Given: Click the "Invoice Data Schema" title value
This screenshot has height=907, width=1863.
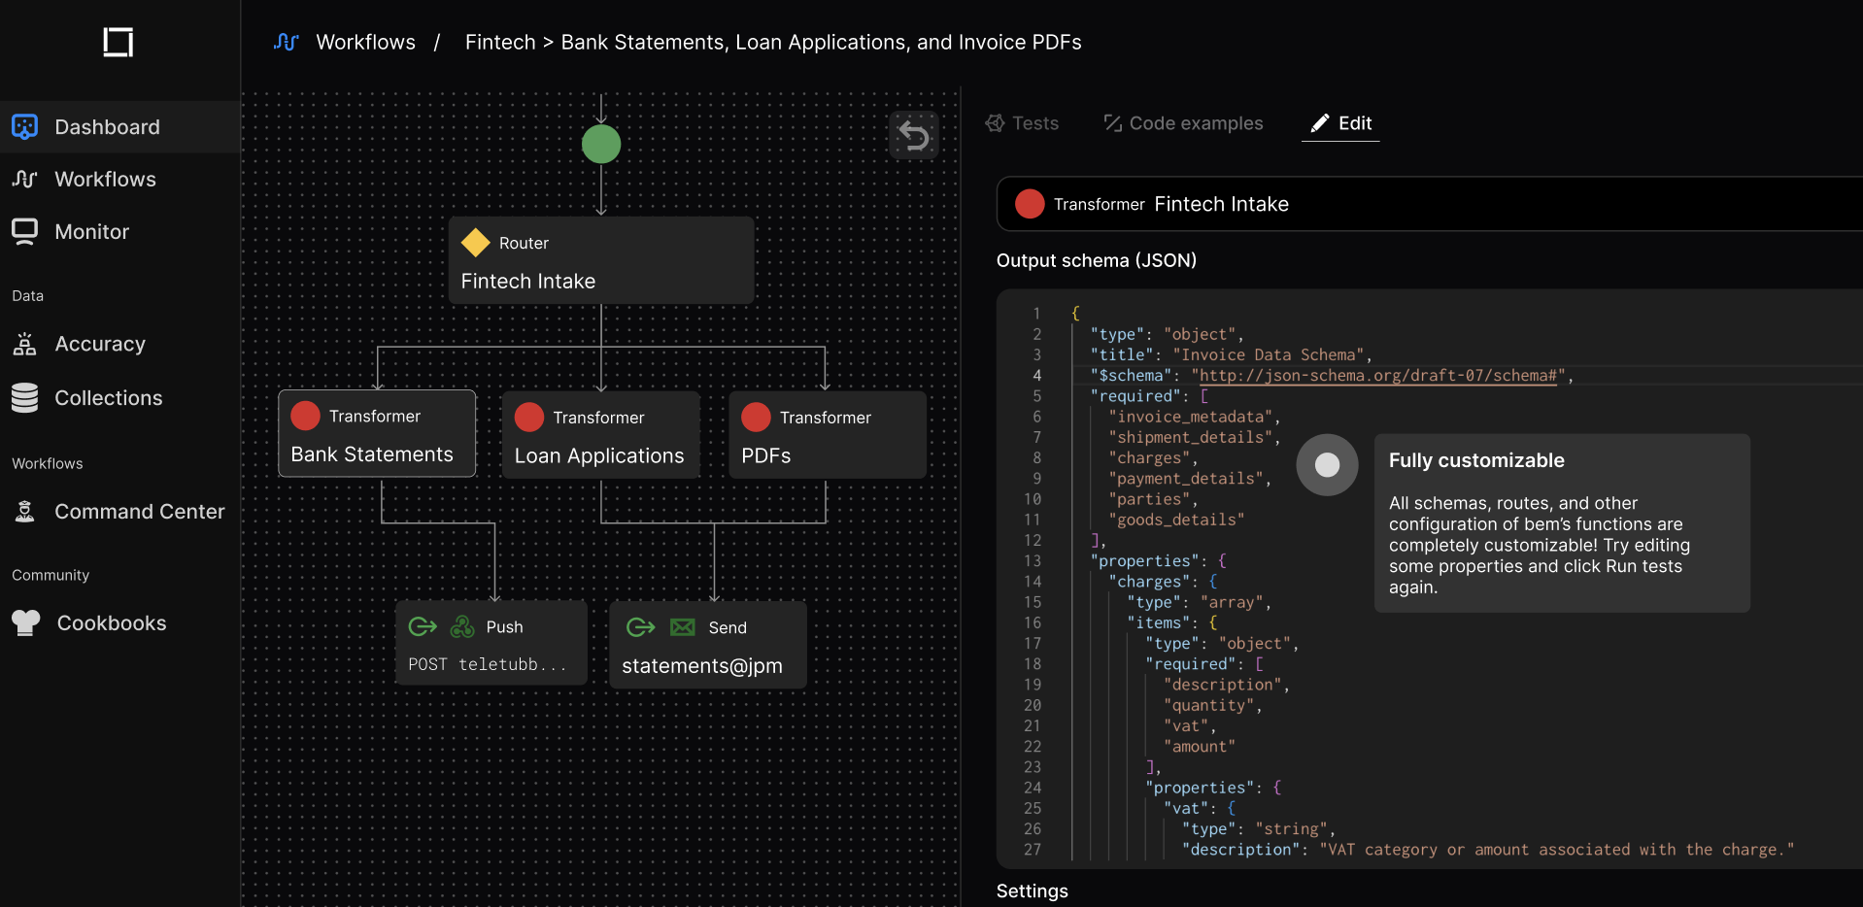Looking at the screenshot, I should click(1268, 354).
